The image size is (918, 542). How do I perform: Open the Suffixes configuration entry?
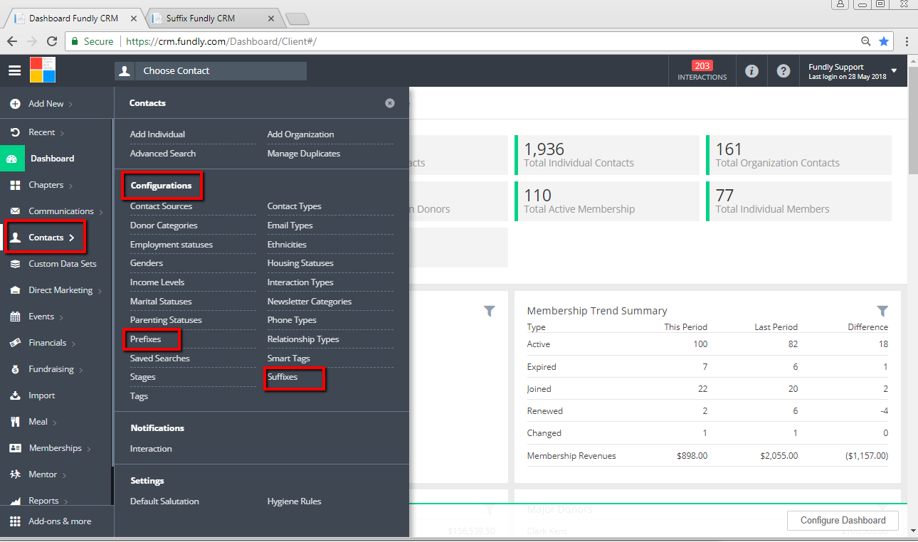tap(283, 377)
